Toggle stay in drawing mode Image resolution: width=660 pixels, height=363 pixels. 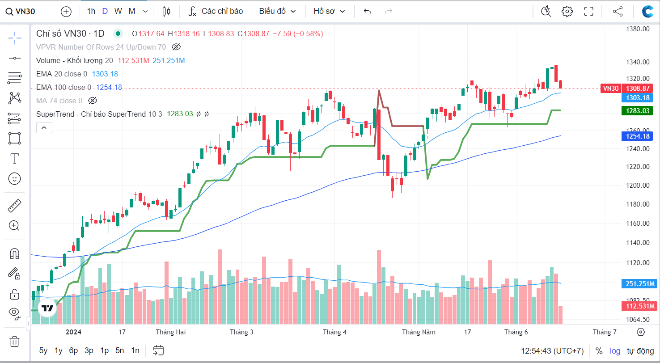(15, 274)
